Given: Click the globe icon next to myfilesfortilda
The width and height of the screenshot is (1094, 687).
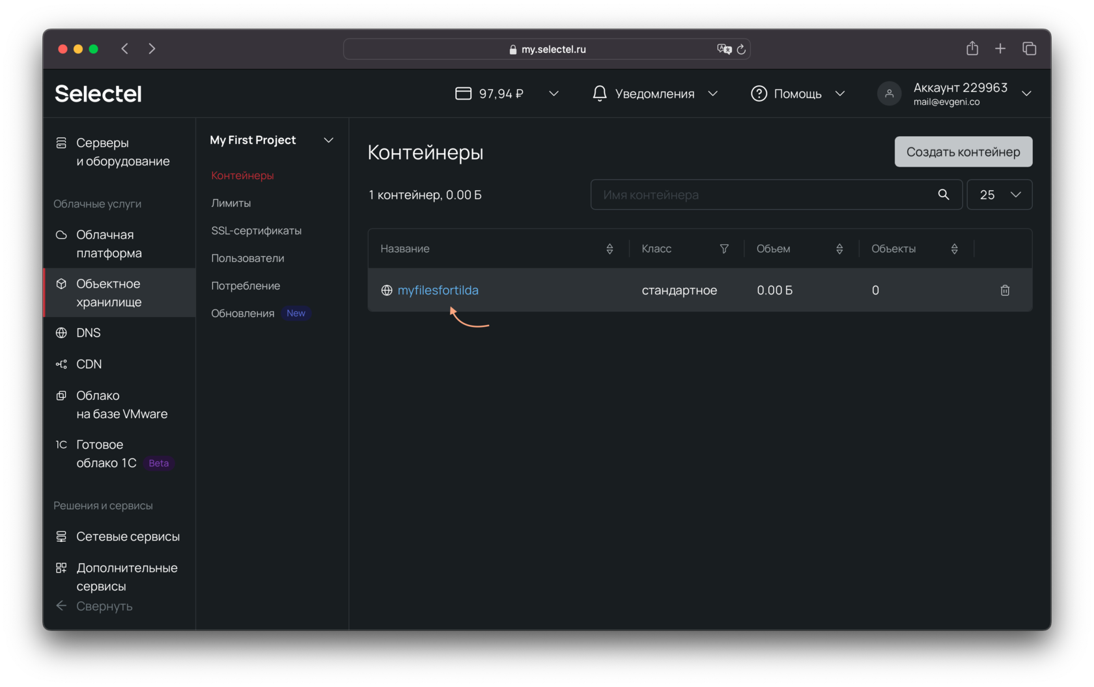Looking at the screenshot, I should coord(387,290).
